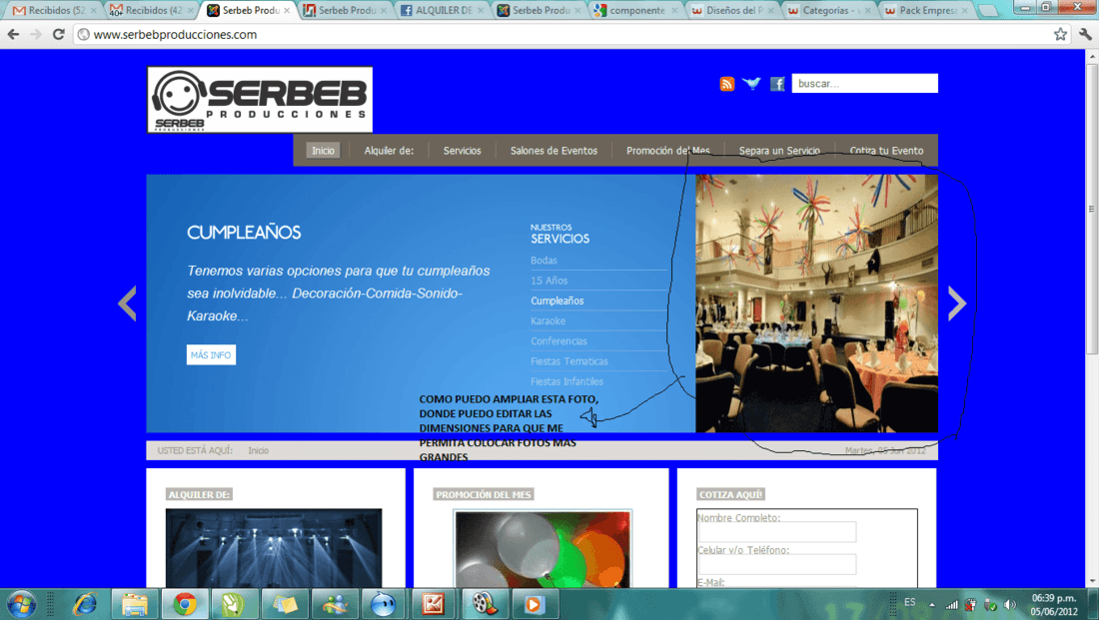The height and width of the screenshot is (620, 1099).
Task: Click the Inicio breadcrumb link
Action: pos(258,450)
